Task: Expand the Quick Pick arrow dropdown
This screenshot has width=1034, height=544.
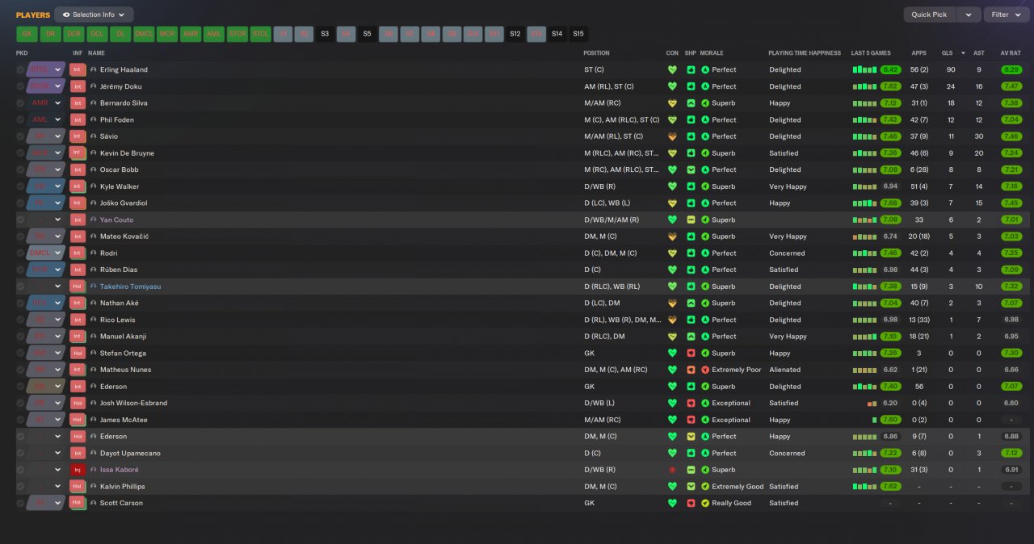Action: pos(969,15)
